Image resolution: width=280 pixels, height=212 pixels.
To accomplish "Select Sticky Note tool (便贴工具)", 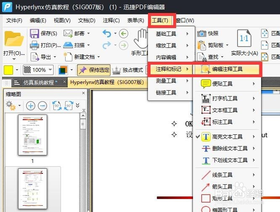I will [227, 84].
